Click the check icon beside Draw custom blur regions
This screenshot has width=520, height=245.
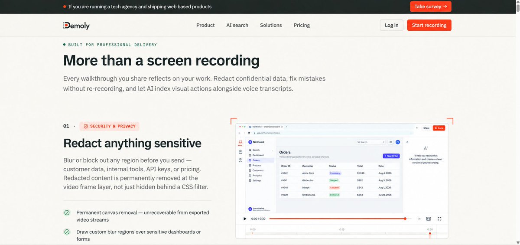click(67, 232)
